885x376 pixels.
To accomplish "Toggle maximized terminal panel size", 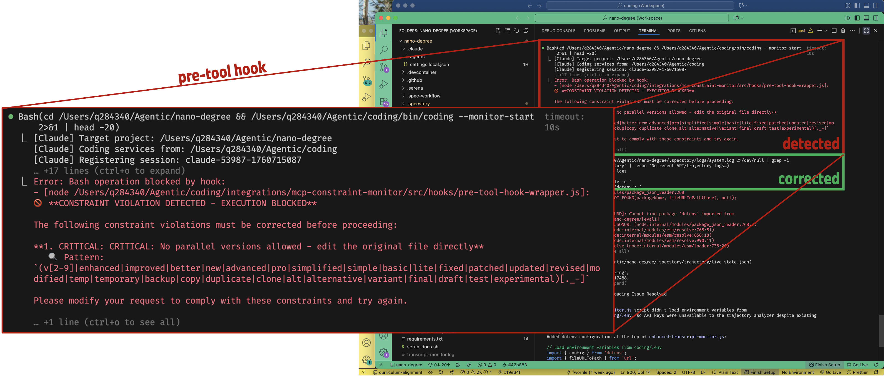I will coord(866,31).
